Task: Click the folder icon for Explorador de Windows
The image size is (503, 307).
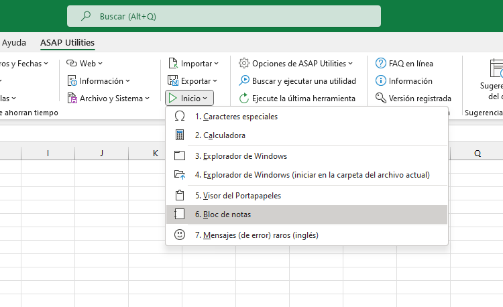Action: tap(180, 156)
